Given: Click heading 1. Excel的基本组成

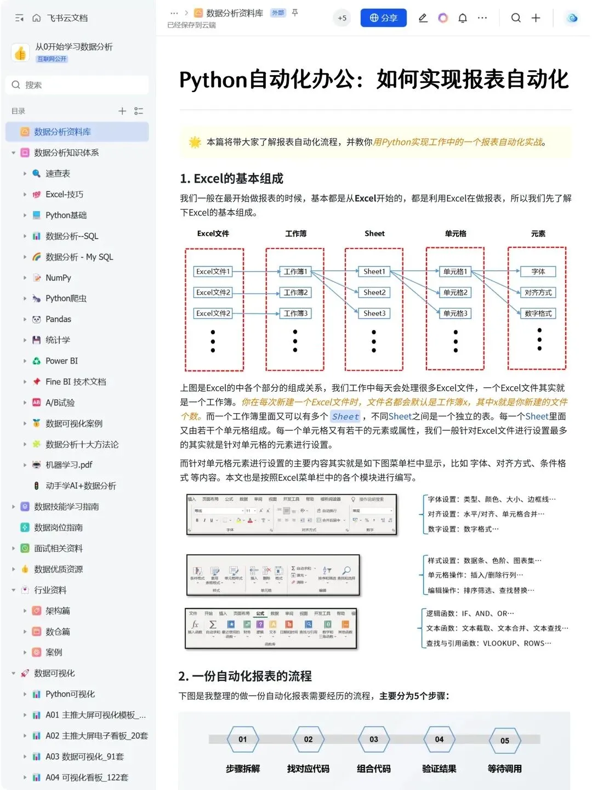Looking at the screenshot, I should pos(231,178).
